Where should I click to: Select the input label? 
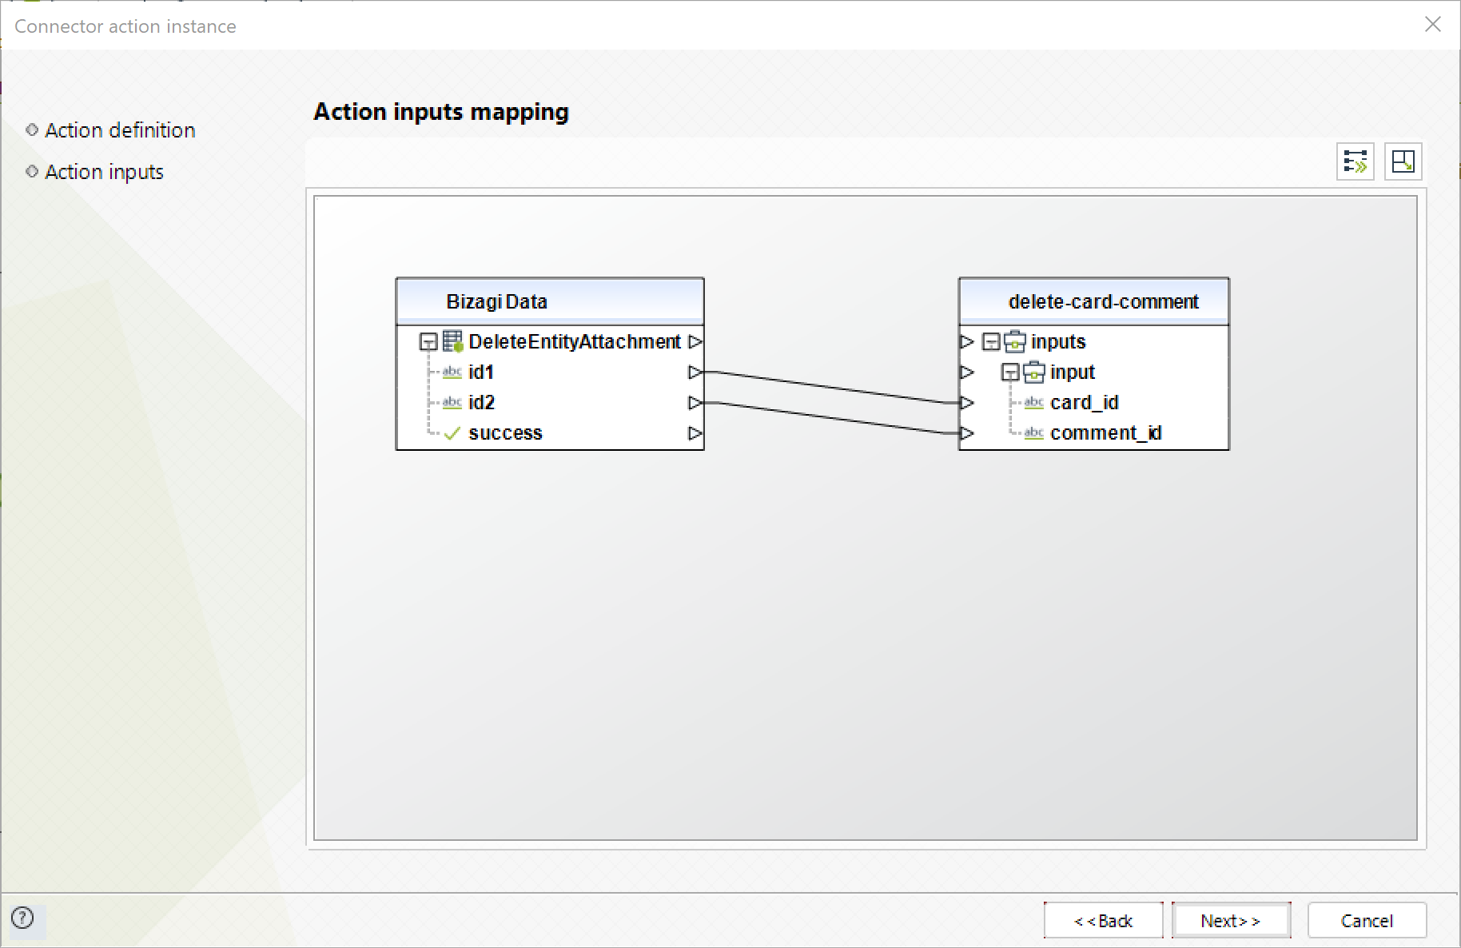(1073, 372)
